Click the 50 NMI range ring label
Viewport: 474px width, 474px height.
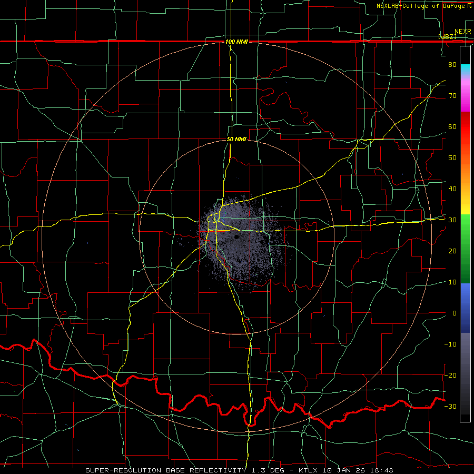pyautogui.click(x=236, y=139)
